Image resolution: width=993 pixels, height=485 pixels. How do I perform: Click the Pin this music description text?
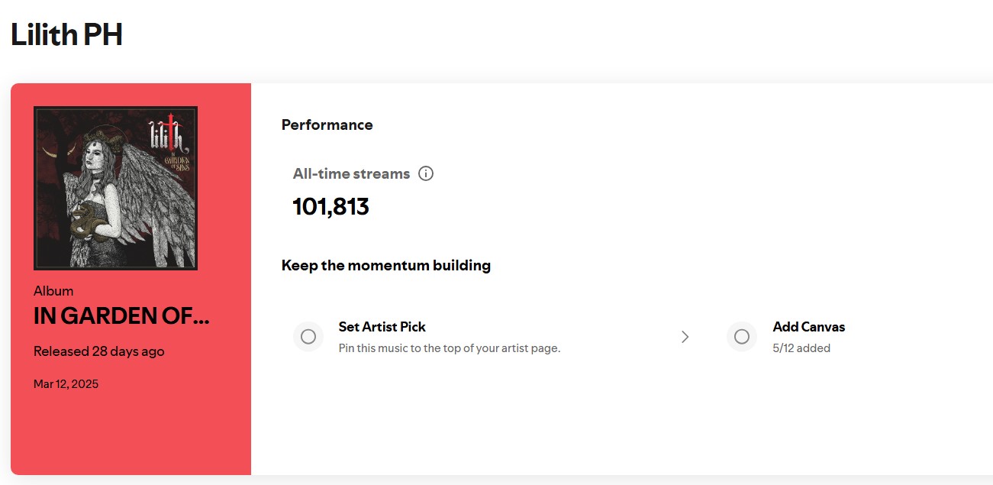pyautogui.click(x=450, y=348)
